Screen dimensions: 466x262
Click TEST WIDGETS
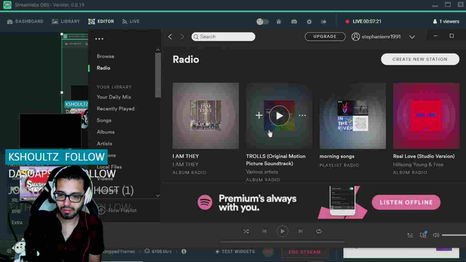[235, 251]
